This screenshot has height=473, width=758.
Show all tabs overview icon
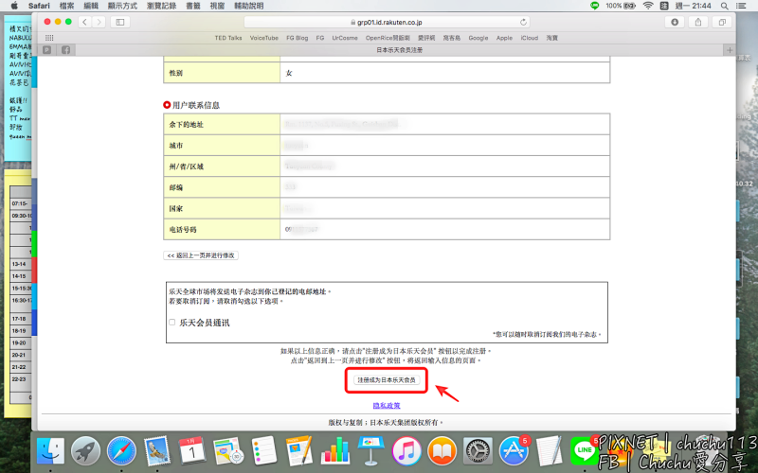[x=722, y=22]
